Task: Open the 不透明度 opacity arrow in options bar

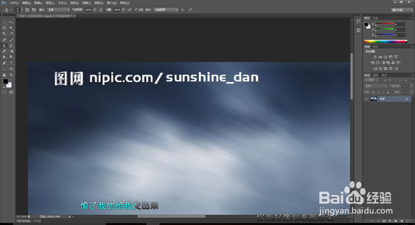Action: pos(95,10)
